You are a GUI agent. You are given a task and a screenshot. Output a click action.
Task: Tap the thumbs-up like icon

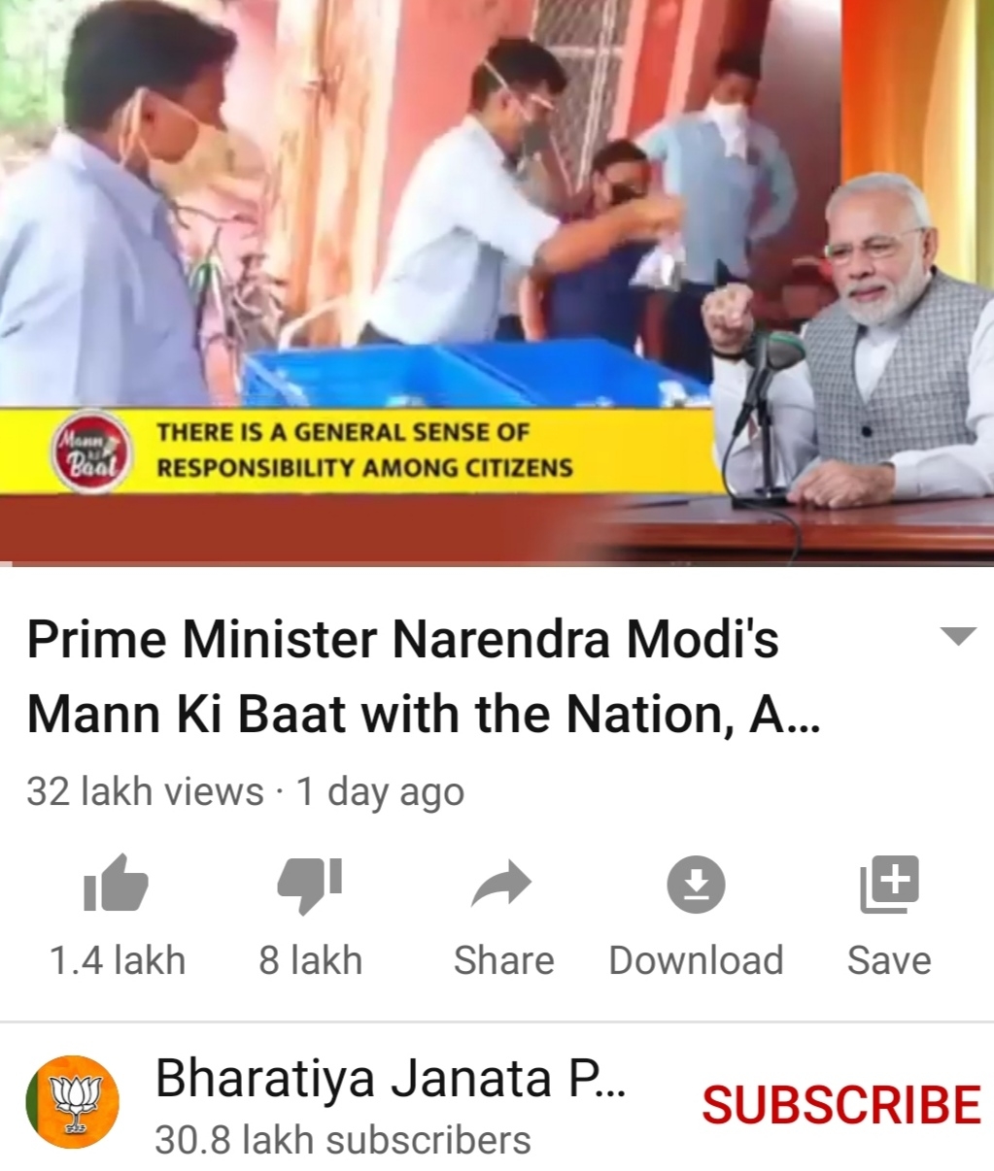[x=116, y=883]
